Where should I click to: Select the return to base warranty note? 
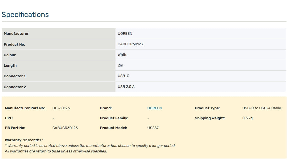coord(56,151)
